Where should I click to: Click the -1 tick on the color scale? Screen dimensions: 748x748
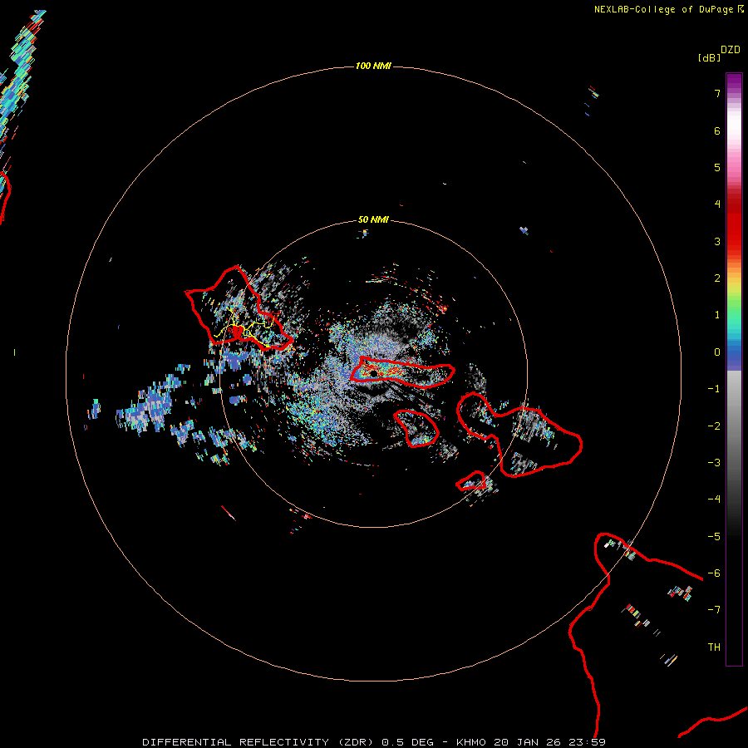(x=714, y=389)
